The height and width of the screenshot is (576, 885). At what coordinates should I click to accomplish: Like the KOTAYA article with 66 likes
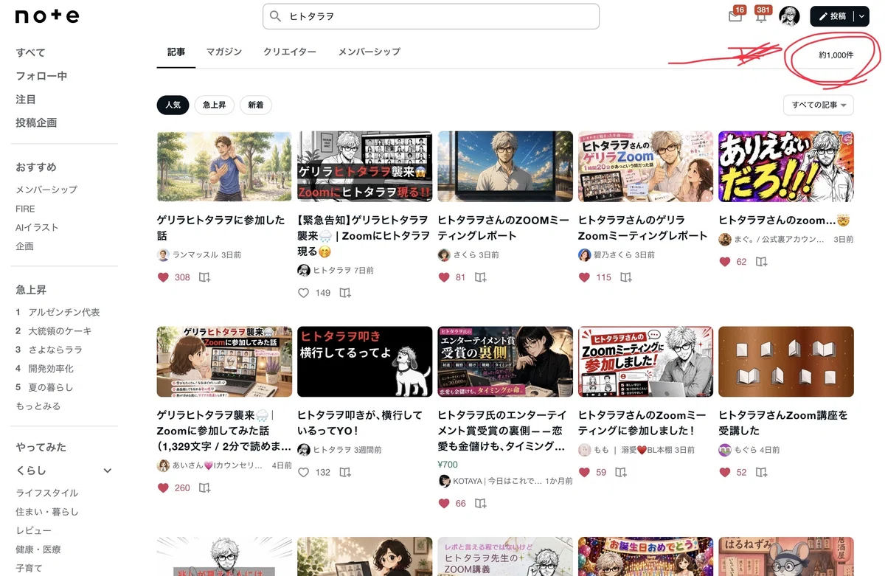pyautogui.click(x=444, y=504)
